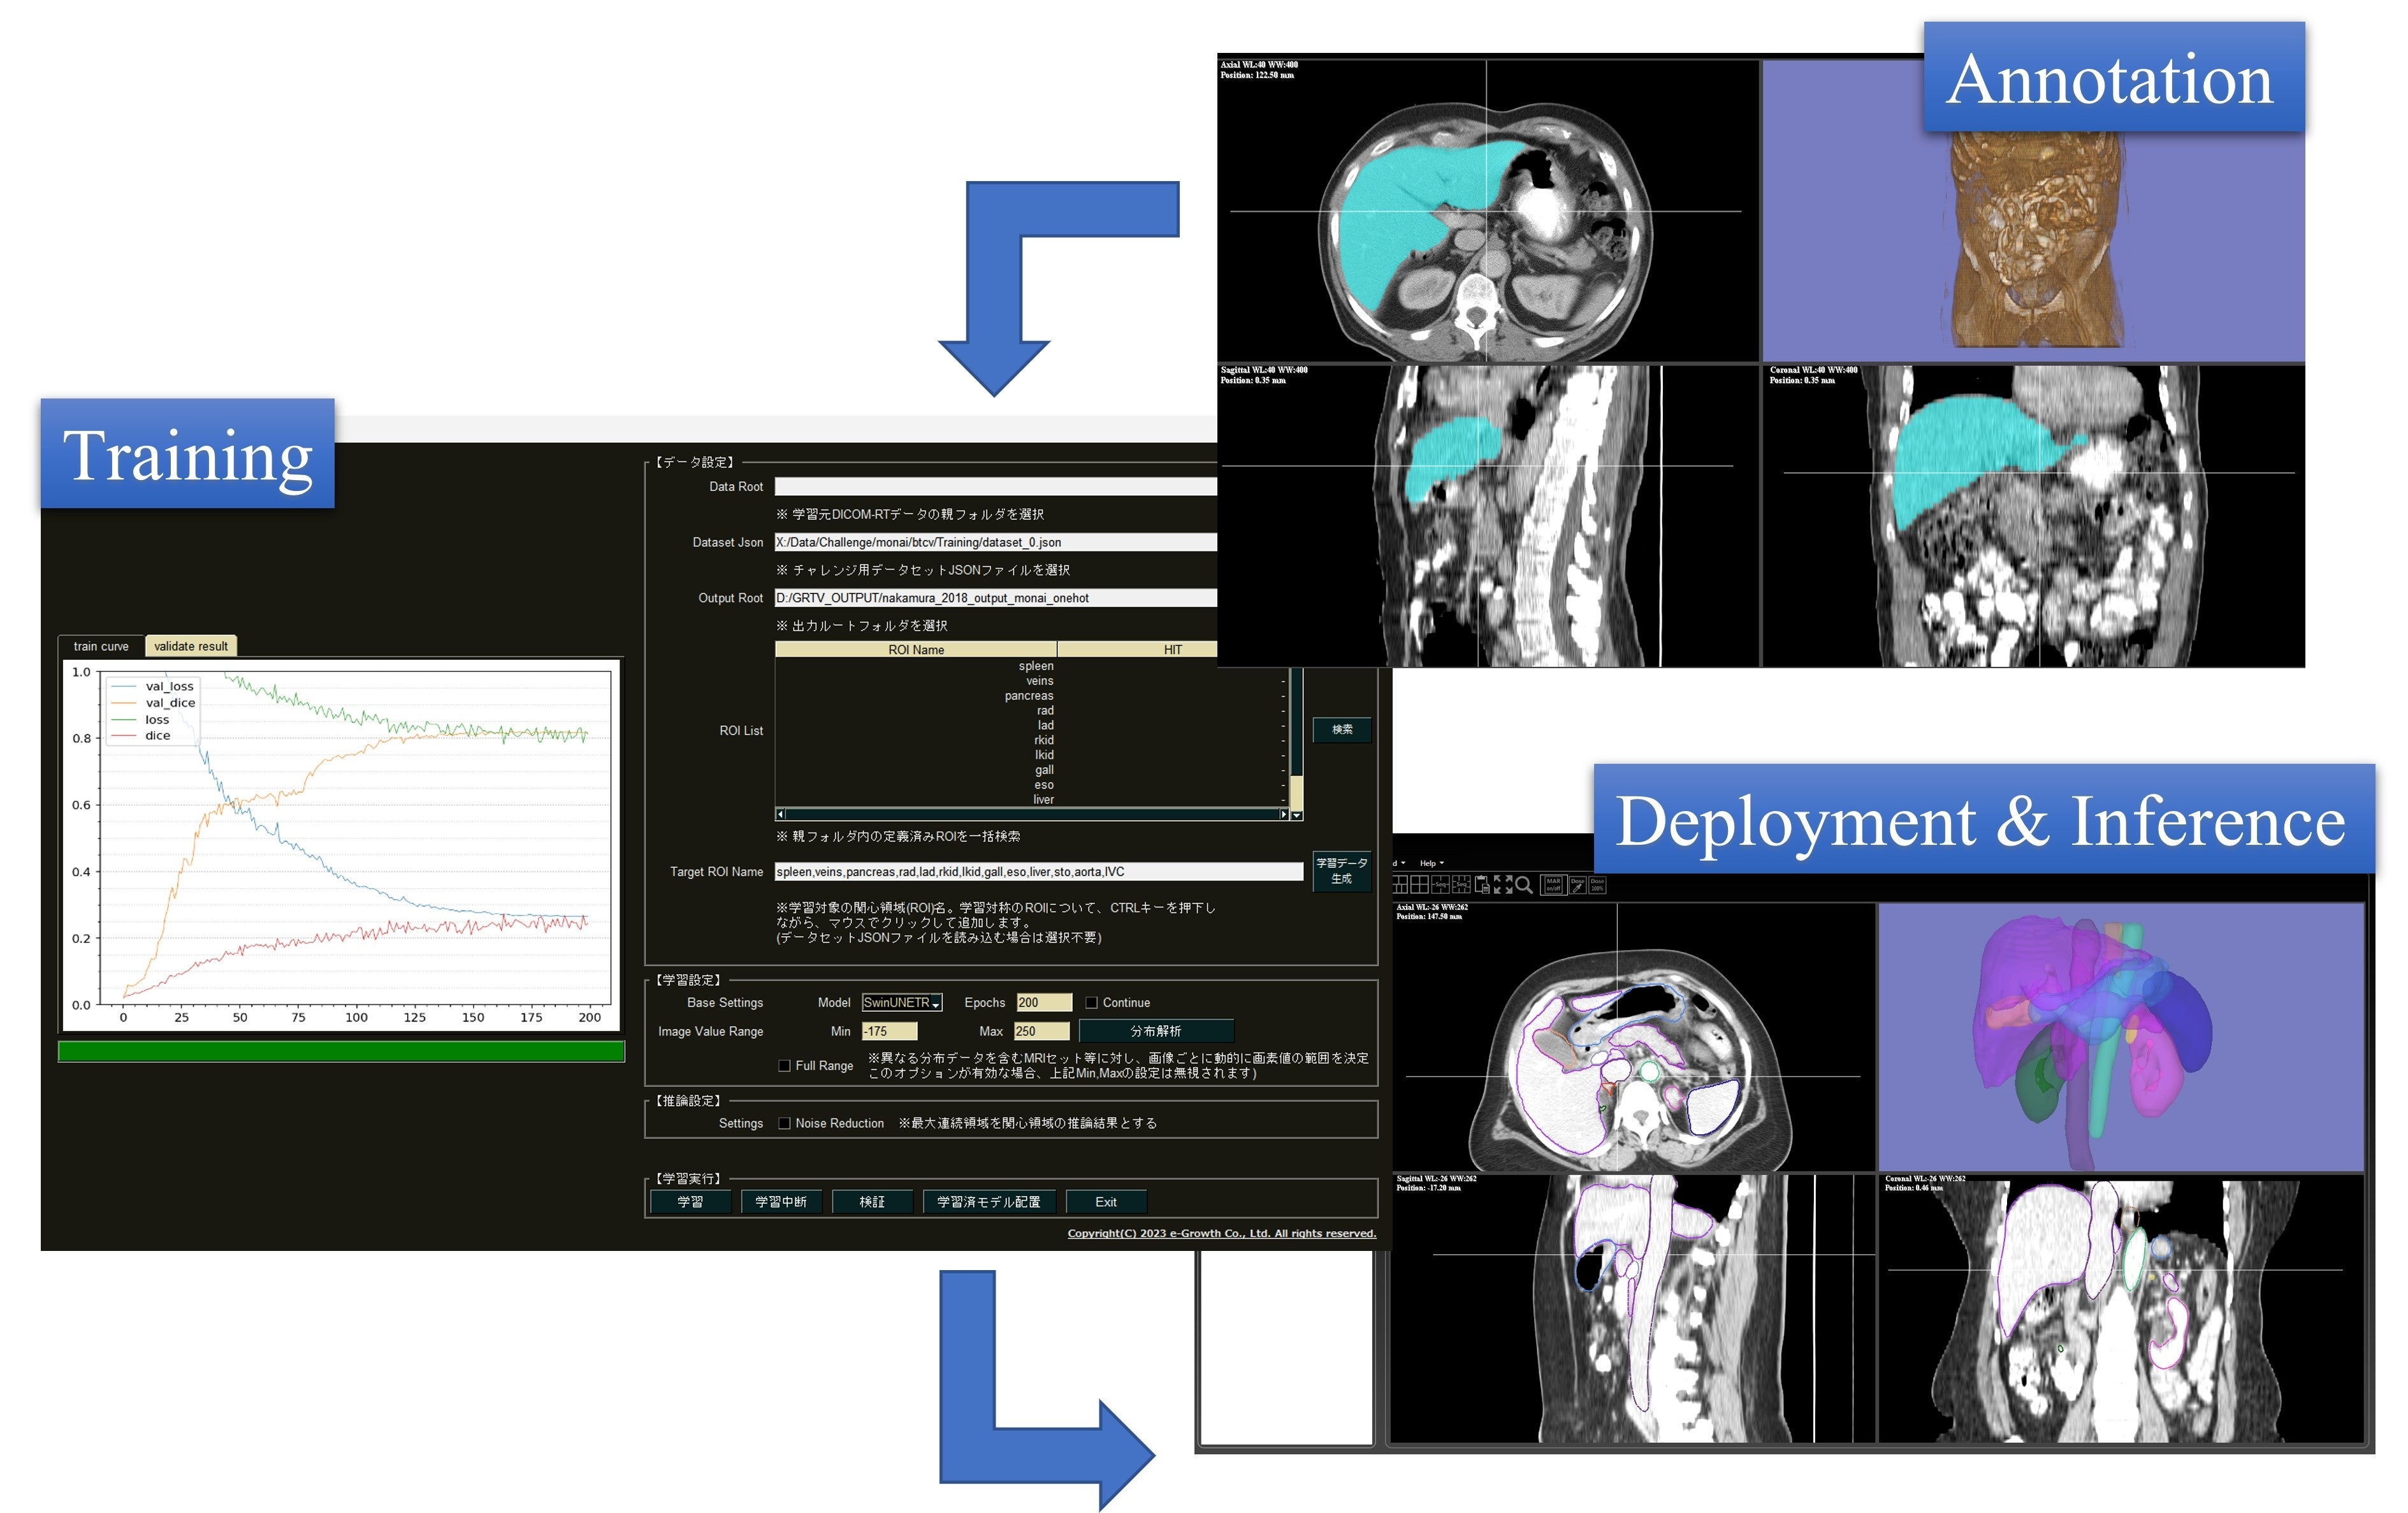Enable Noise Reduction checkbox
This screenshot has height=1513, width=2408.
(x=785, y=1123)
